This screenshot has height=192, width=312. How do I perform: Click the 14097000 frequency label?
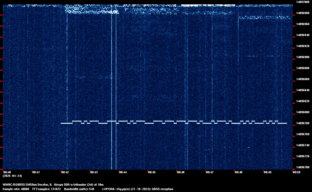[302, 2]
